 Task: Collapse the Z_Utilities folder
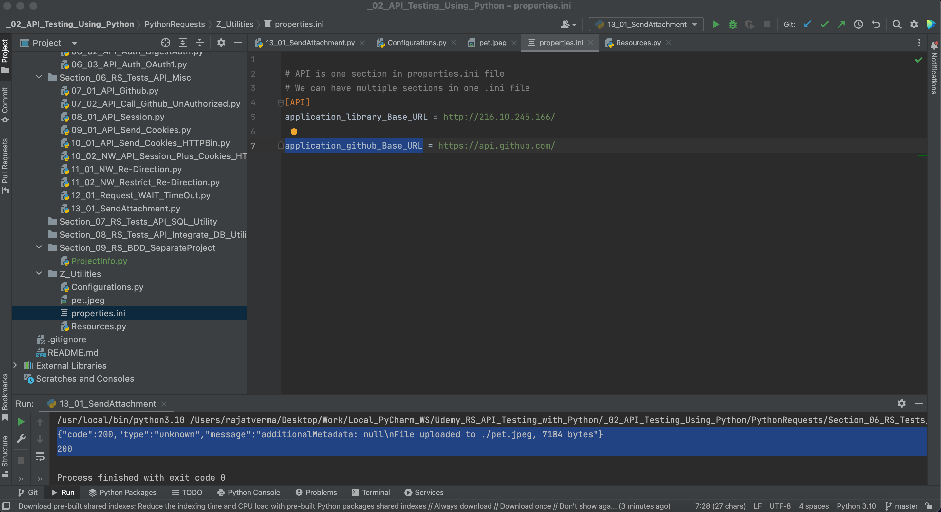[x=39, y=274]
